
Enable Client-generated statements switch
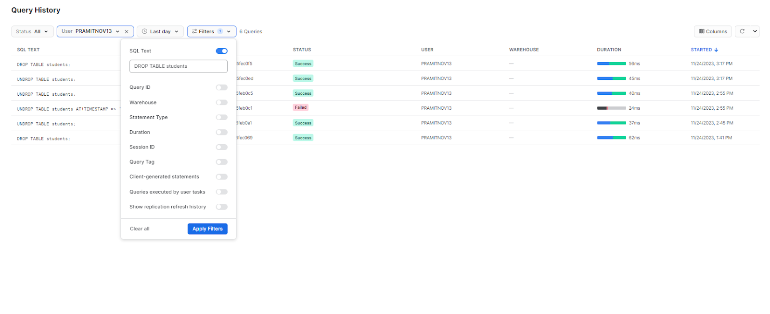(x=221, y=177)
